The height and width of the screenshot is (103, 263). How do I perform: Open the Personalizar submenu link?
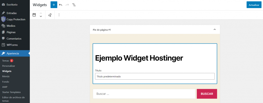pos(9,66)
